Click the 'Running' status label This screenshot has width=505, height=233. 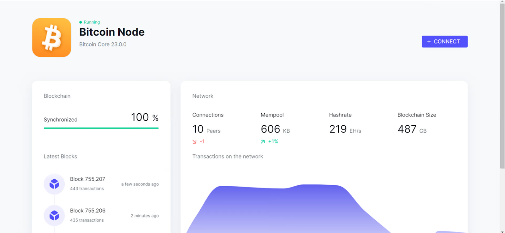click(92, 22)
